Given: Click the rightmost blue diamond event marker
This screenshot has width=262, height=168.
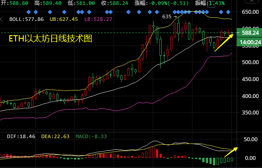Looking at the screenshot, I should click(x=228, y=12).
